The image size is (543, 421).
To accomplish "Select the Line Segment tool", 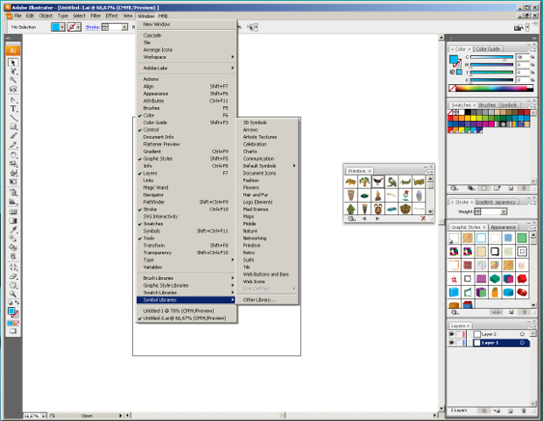I will pyautogui.click(x=13, y=118).
